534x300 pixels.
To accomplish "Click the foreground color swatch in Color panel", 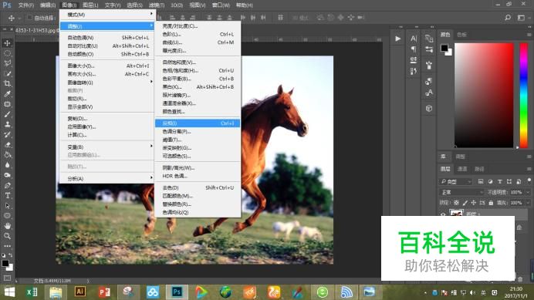I will point(444,48).
